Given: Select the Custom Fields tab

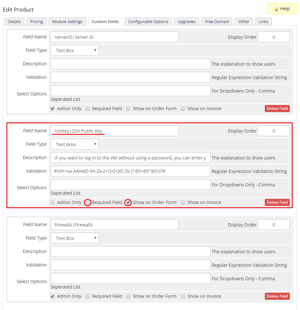Looking at the screenshot, I should (105, 21).
